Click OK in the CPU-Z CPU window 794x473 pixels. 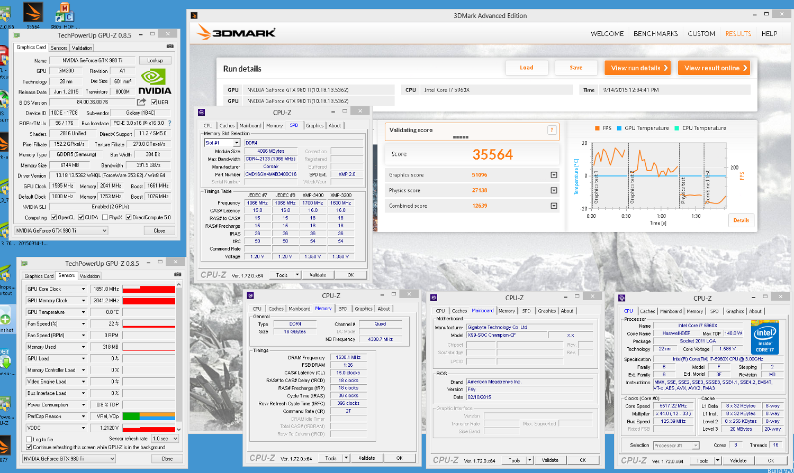[771, 461]
